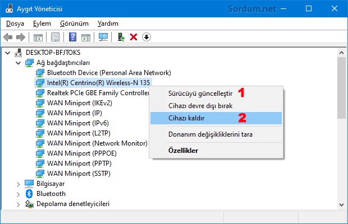Select Cihazı kaldır in the context menu
Screen dimensions: 348x224
pyautogui.click(x=186, y=118)
